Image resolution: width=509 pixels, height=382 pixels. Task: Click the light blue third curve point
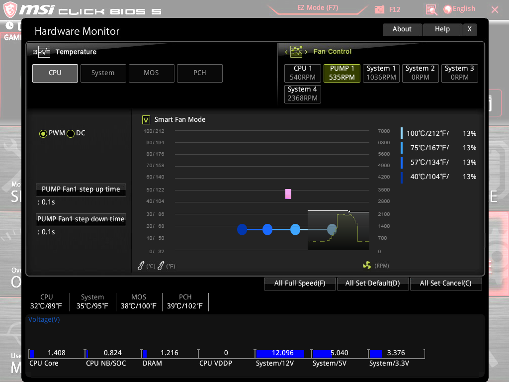(295, 229)
